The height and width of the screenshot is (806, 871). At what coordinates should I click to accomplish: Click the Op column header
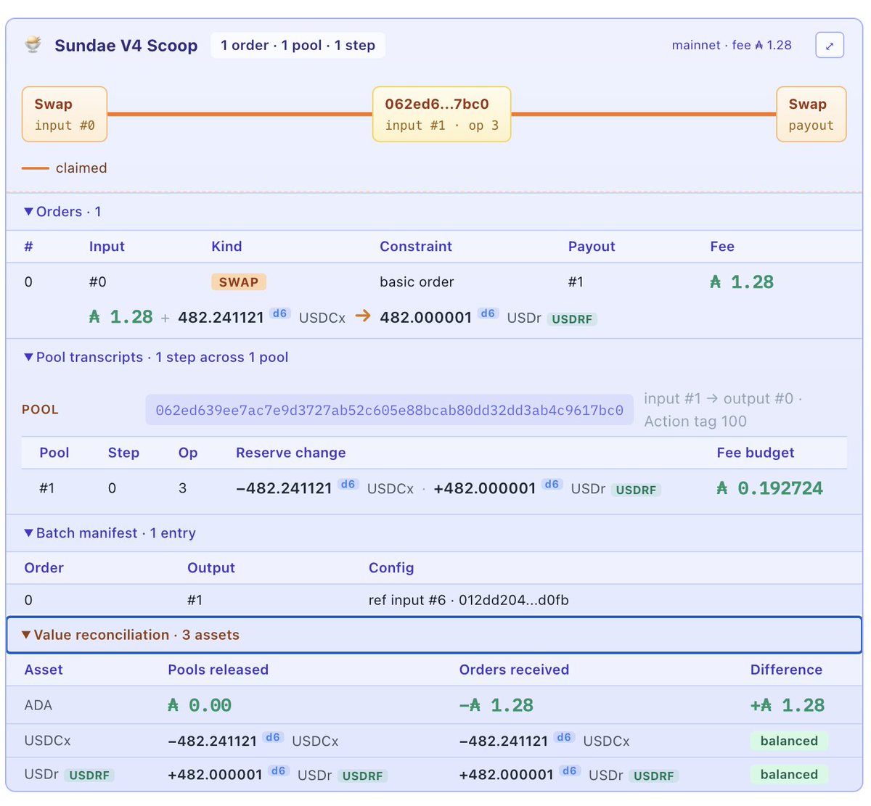click(x=188, y=453)
